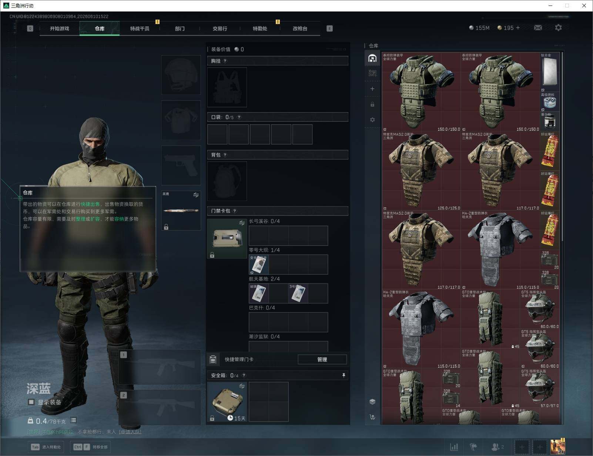Open the weight details list icon
Image resolution: width=593 pixels, height=456 pixels.
[73, 420]
